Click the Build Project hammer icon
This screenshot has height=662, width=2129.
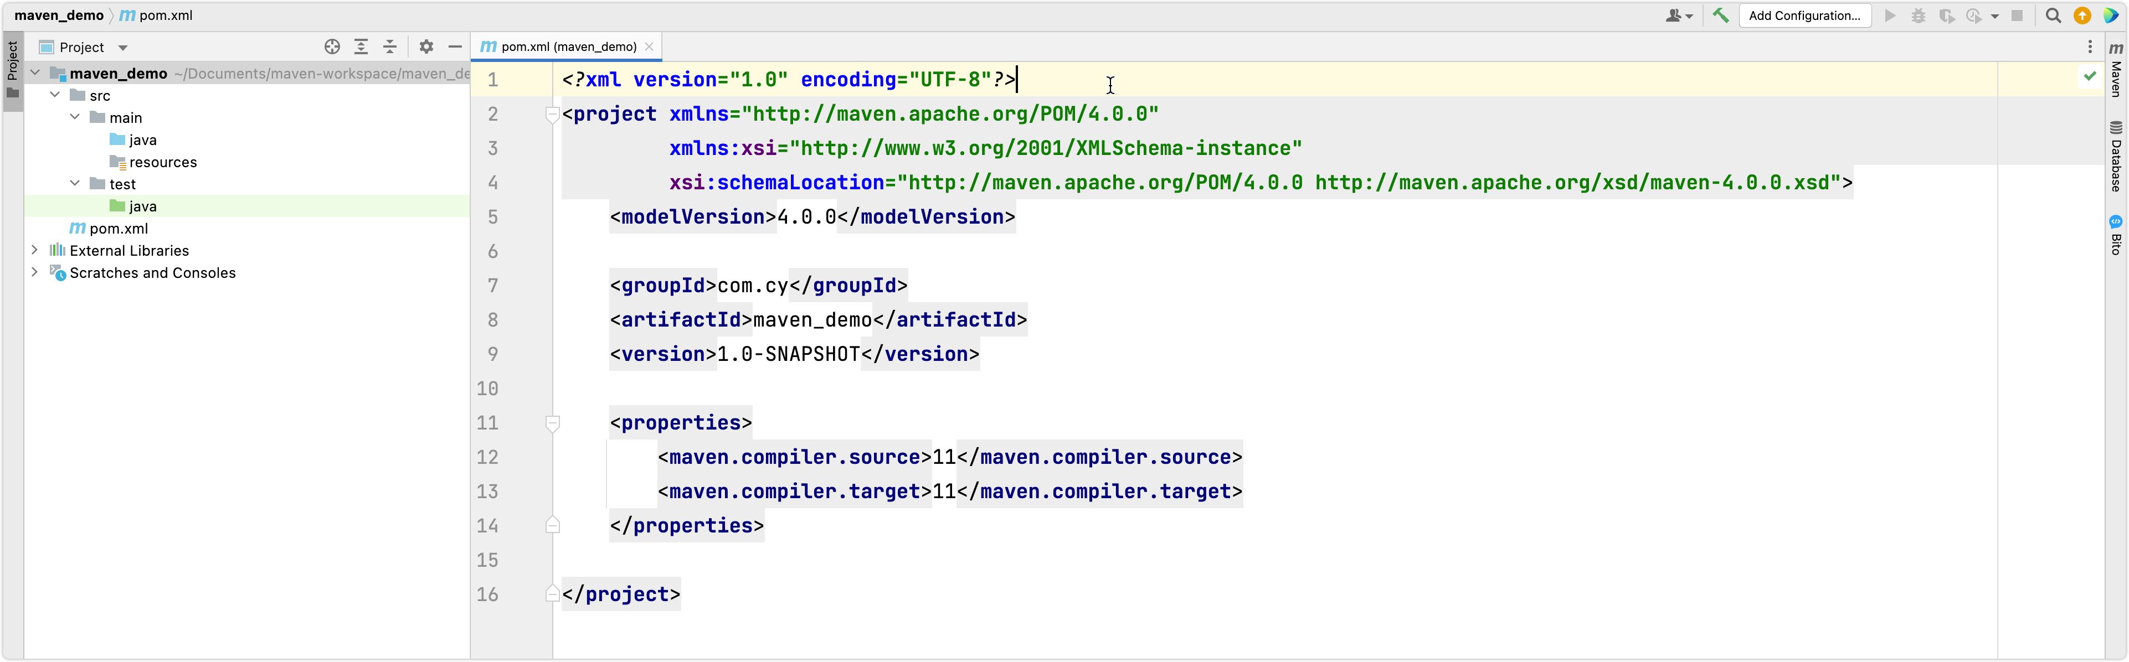(x=1721, y=15)
